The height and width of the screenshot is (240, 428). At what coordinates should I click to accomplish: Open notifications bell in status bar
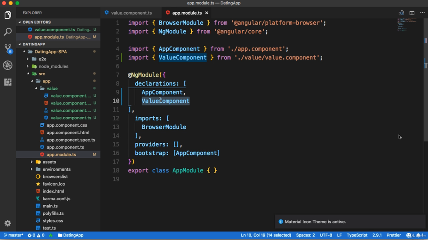coord(420,235)
